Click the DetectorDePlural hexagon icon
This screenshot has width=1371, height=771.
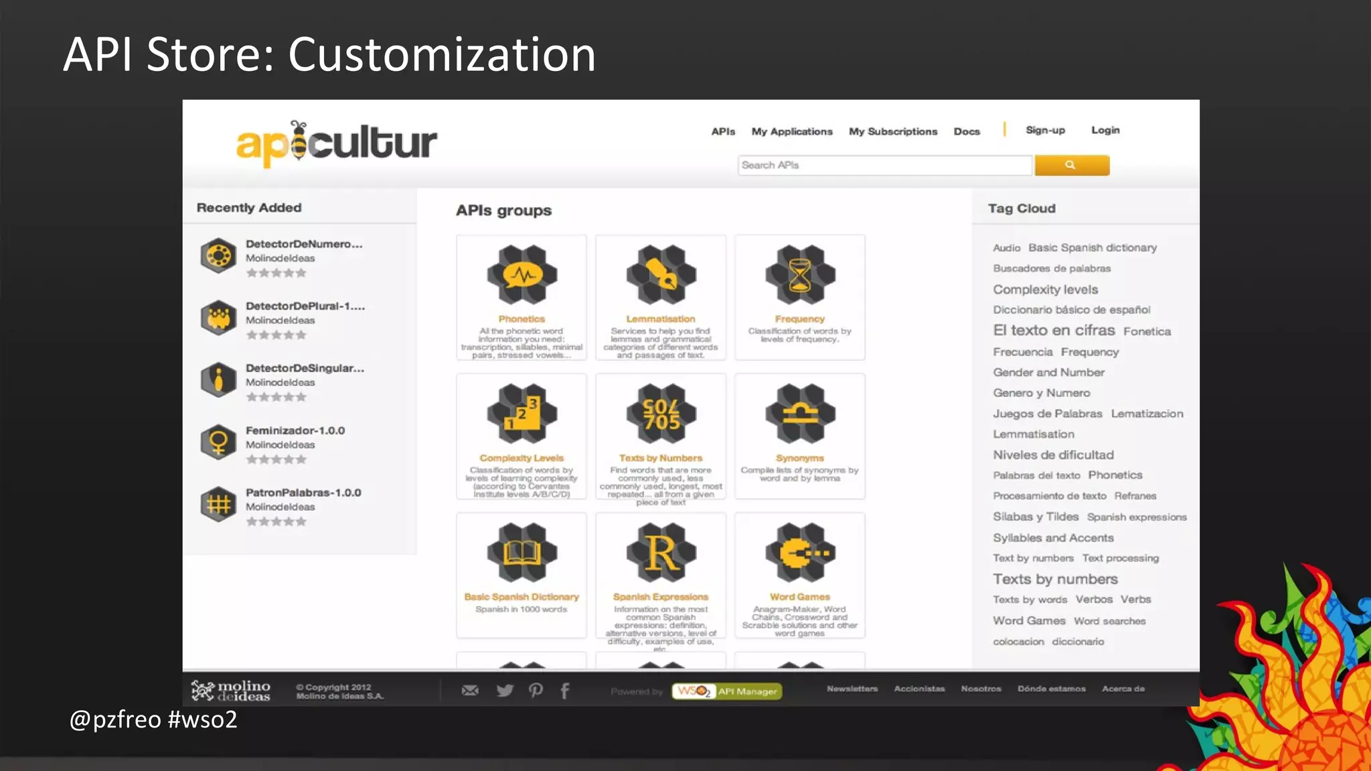[x=218, y=318]
